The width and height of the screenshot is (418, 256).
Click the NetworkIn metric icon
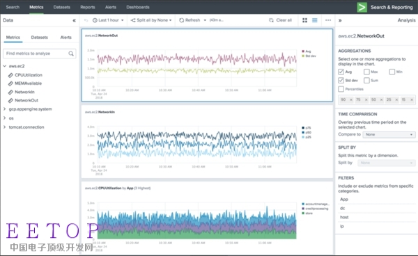pos(10,92)
